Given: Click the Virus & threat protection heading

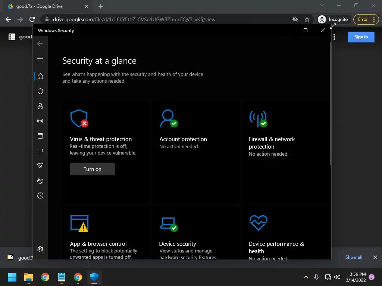Looking at the screenshot, I should pos(101,139).
